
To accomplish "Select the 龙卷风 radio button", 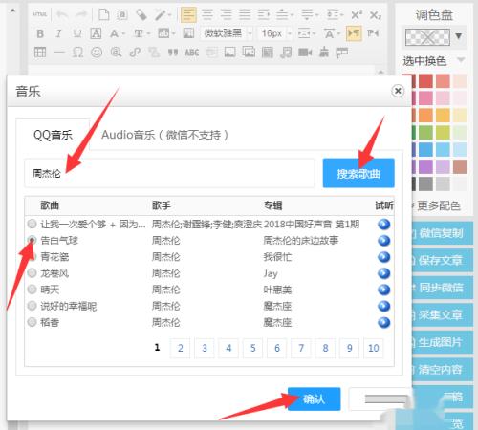I will point(32,273).
